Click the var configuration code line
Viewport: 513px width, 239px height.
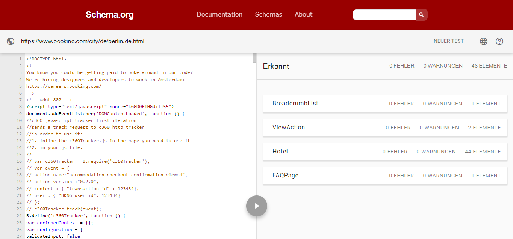[x=54, y=230]
